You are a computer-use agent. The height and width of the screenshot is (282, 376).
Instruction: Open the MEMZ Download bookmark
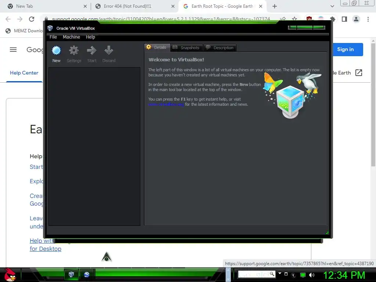[x=24, y=31]
